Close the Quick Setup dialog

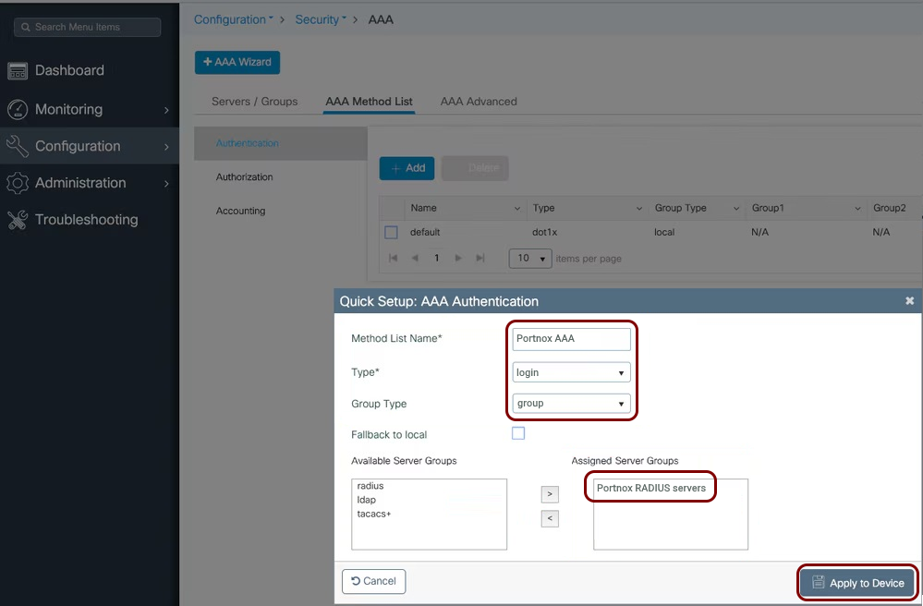pyautogui.click(x=909, y=301)
